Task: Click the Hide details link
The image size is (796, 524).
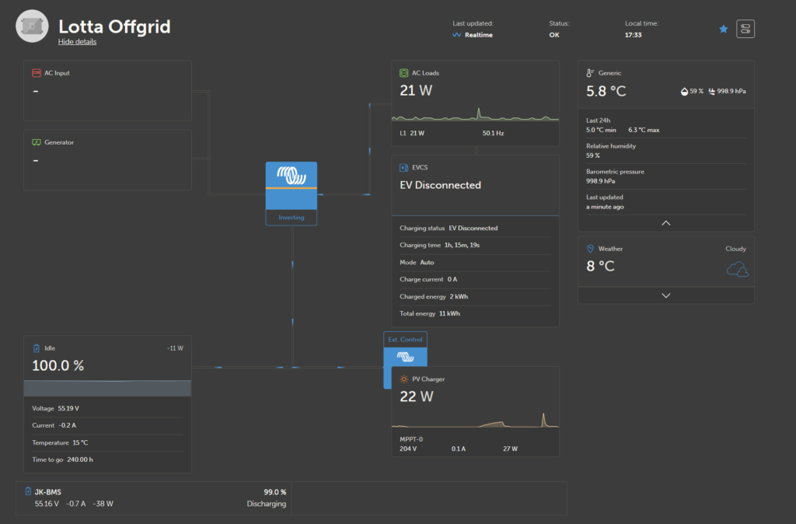Action: point(77,42)
